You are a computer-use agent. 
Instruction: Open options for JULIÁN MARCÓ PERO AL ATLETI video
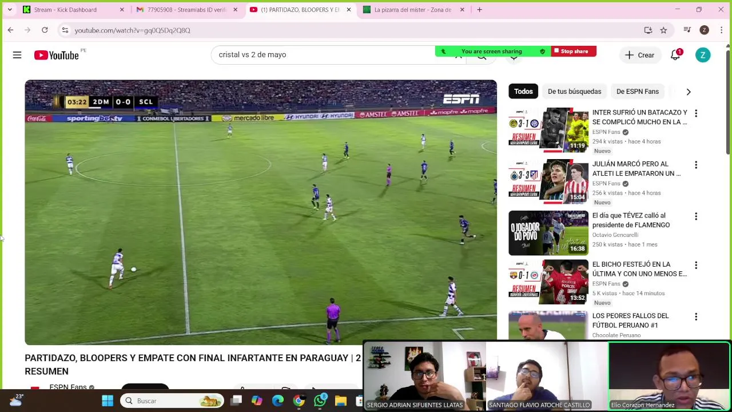pyautogui.click(x=696, y=165)
